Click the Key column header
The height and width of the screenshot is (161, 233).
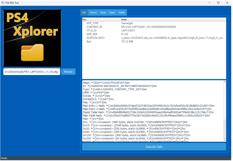[101, 19]
